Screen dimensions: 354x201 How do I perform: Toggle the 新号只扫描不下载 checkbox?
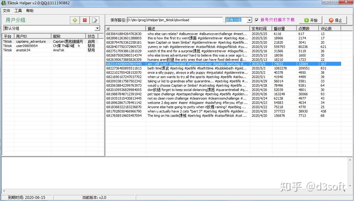256,20
